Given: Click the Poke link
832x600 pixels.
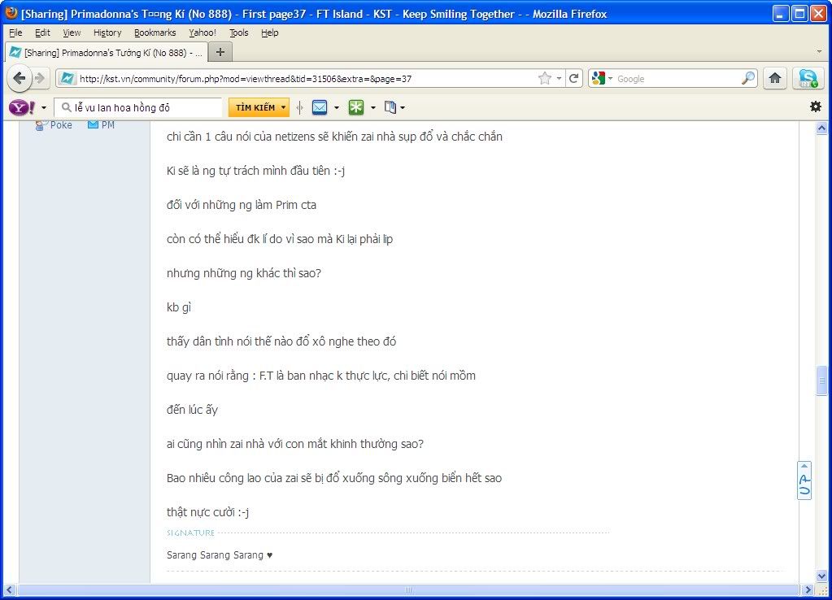Looking at the screenshot, I should point(61,124).
